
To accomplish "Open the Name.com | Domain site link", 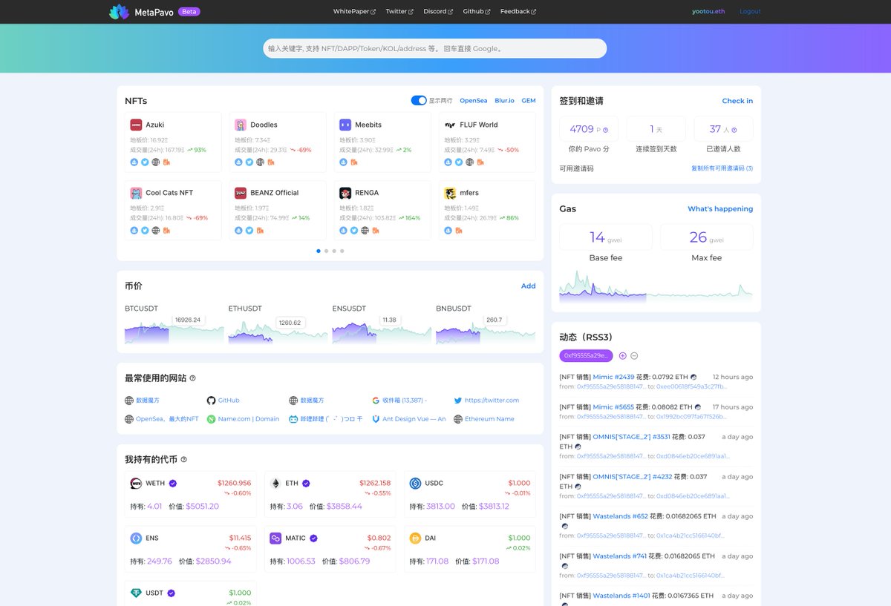I will point(244,419).
